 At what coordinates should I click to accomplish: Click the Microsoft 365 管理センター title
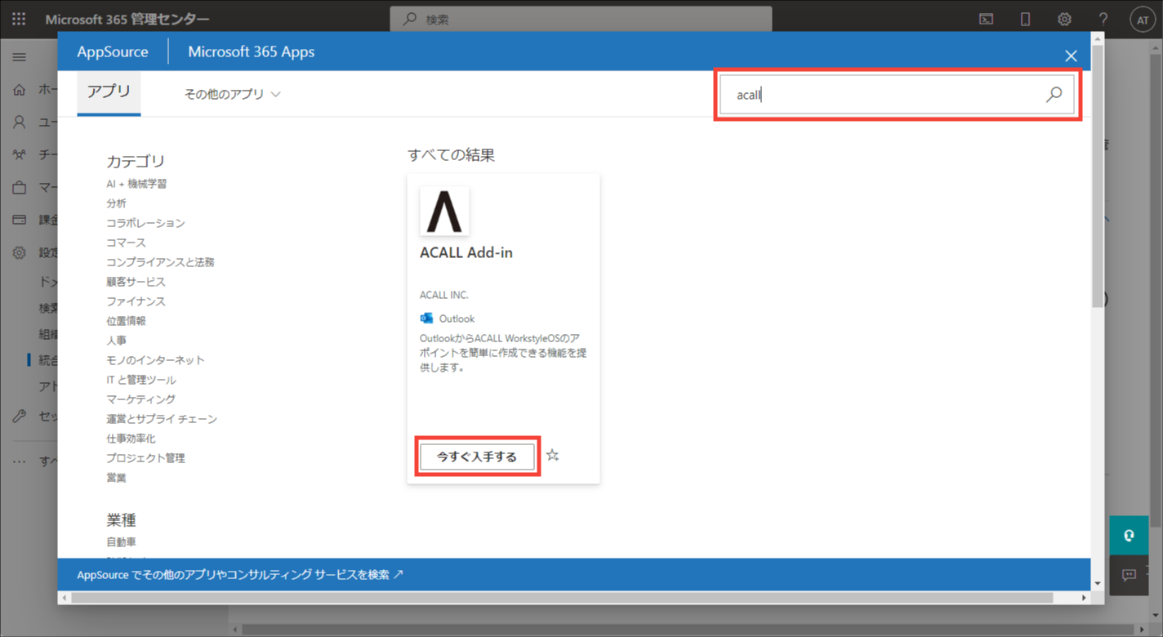(127, 20)
